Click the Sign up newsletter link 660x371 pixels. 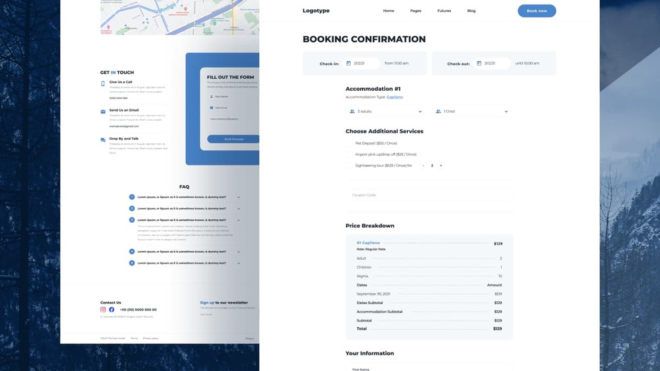(x=207, y=303)
